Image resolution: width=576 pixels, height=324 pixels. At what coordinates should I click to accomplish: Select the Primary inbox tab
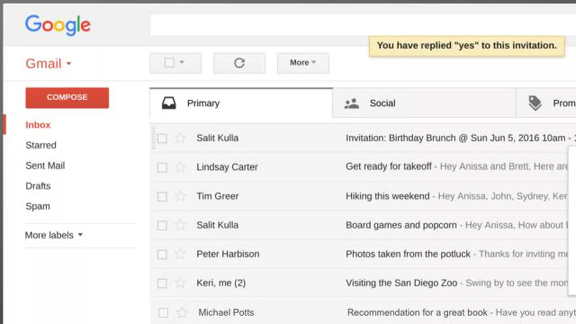(203, 103)
